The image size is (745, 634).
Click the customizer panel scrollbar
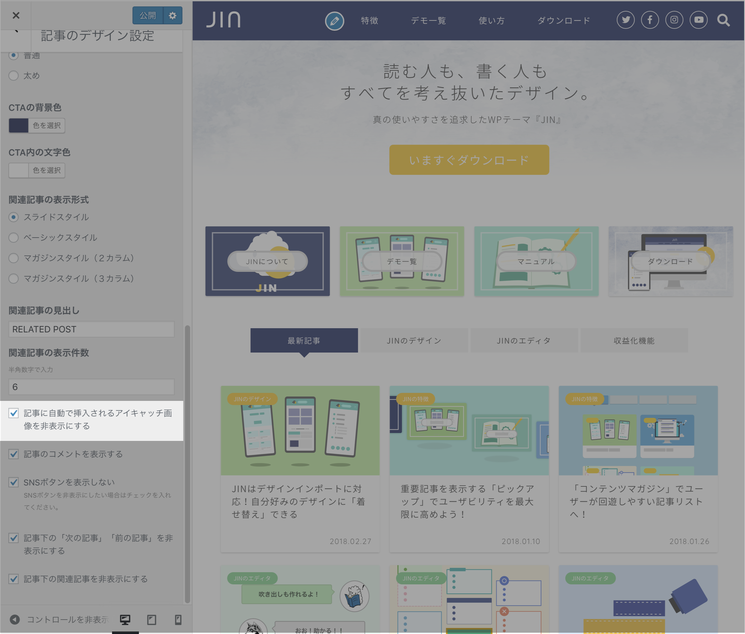187,464
